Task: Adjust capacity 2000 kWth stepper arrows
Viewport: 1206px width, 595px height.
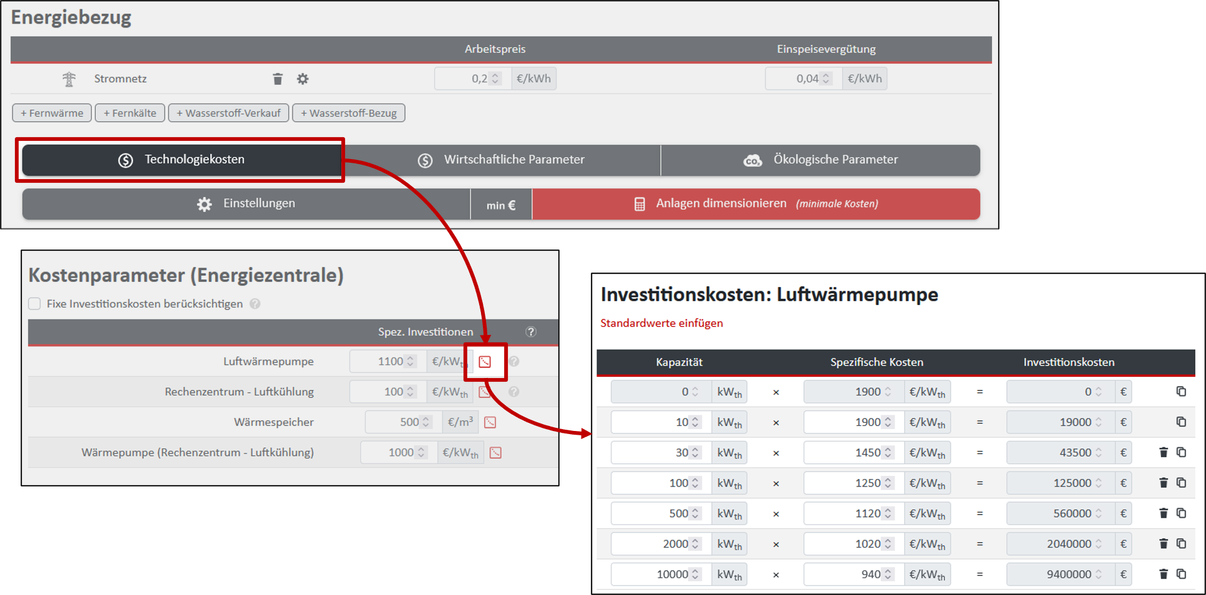Action: click(x=695, y=544)
